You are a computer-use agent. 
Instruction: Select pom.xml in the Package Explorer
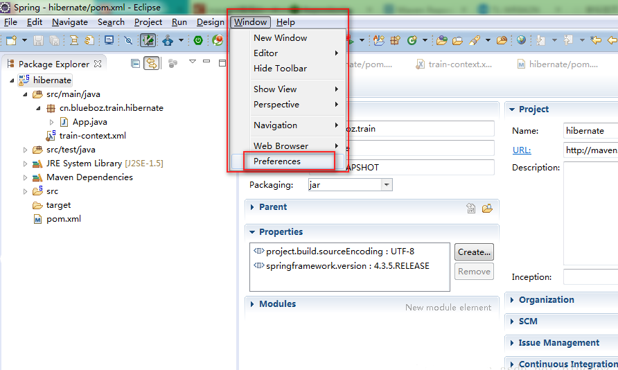[64, 219]
